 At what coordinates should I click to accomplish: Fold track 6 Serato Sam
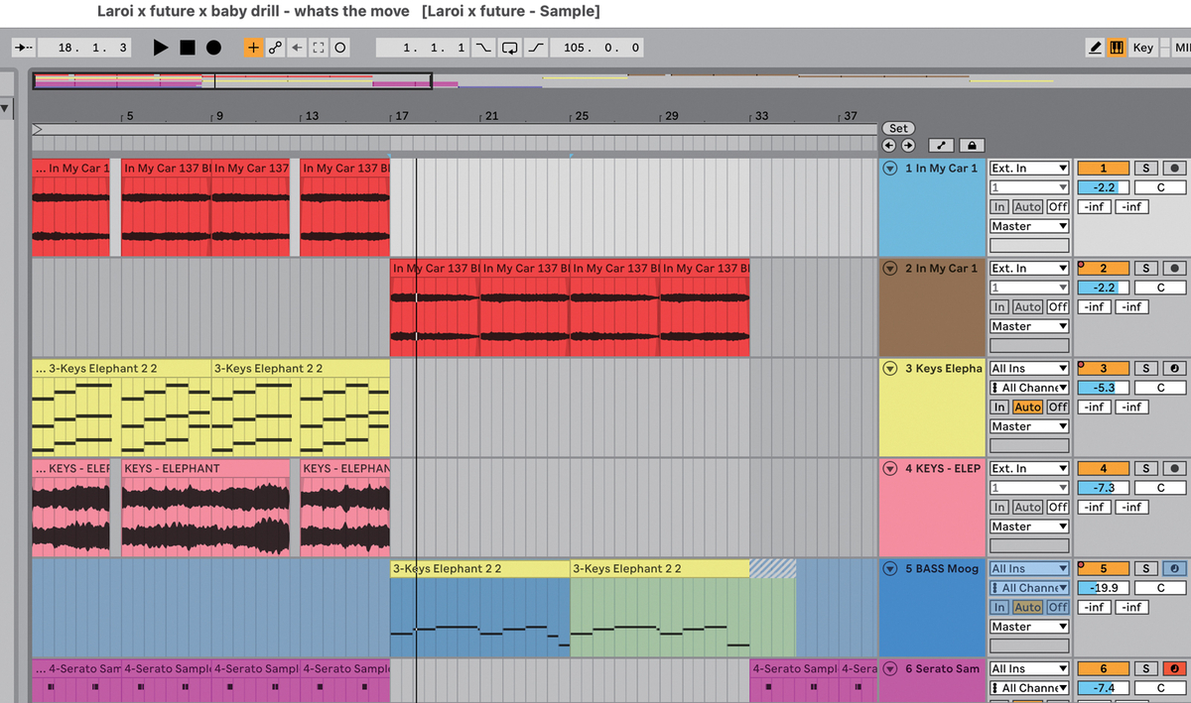click(x=890, y=669)
